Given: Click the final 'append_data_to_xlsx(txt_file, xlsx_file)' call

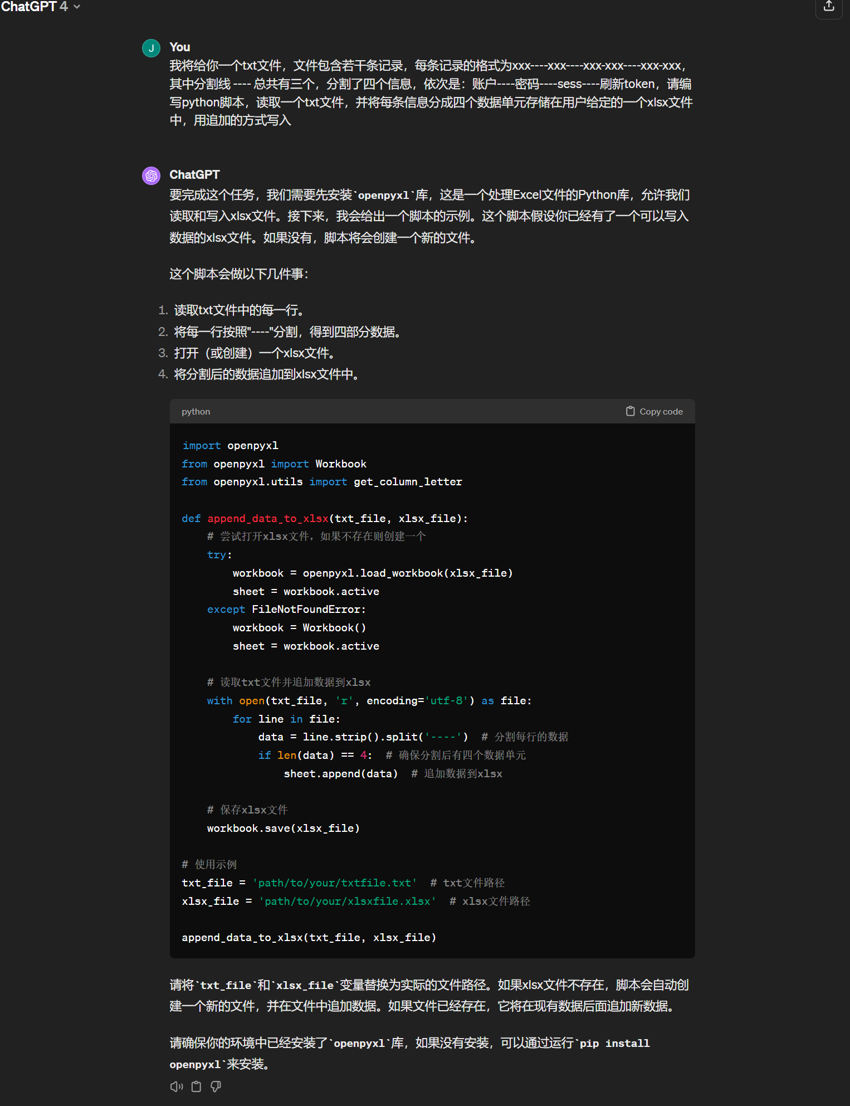Looking at the screenshot, I should click(309, 938).
